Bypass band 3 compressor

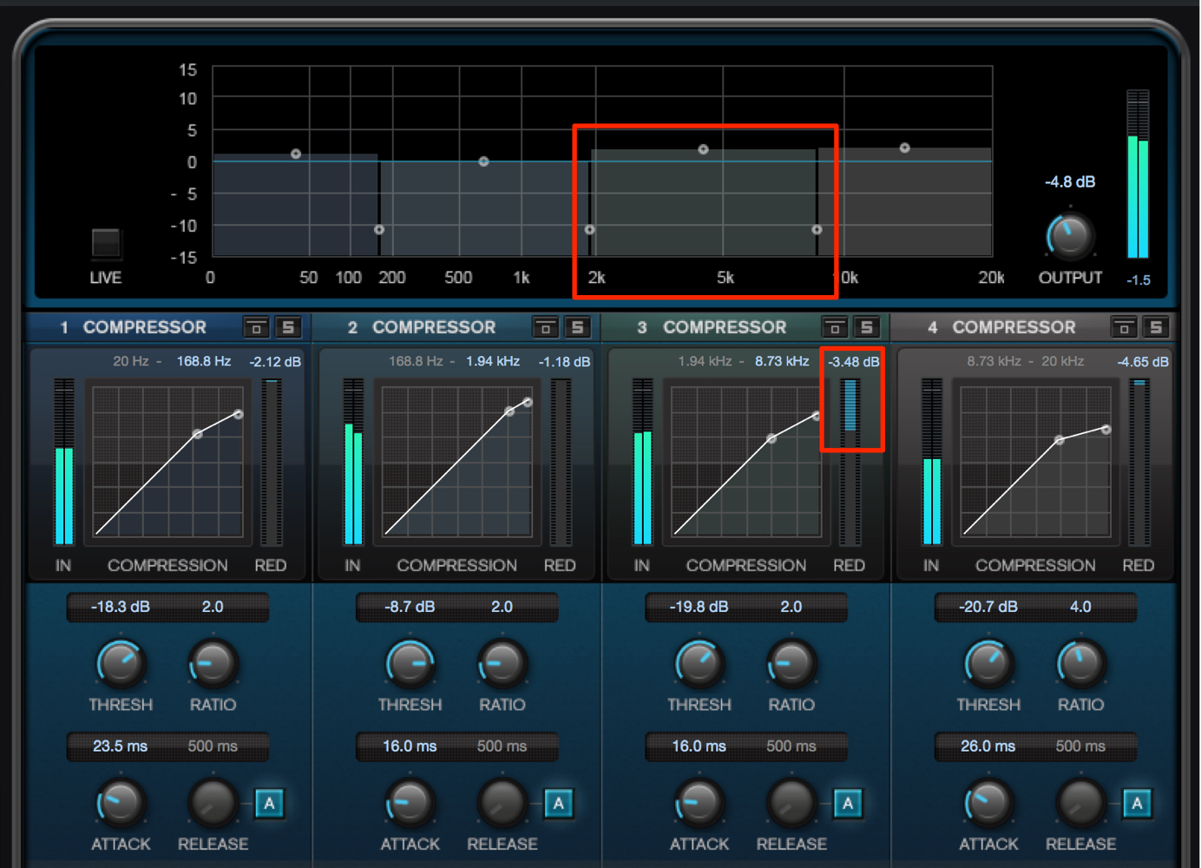coord(835,327)
